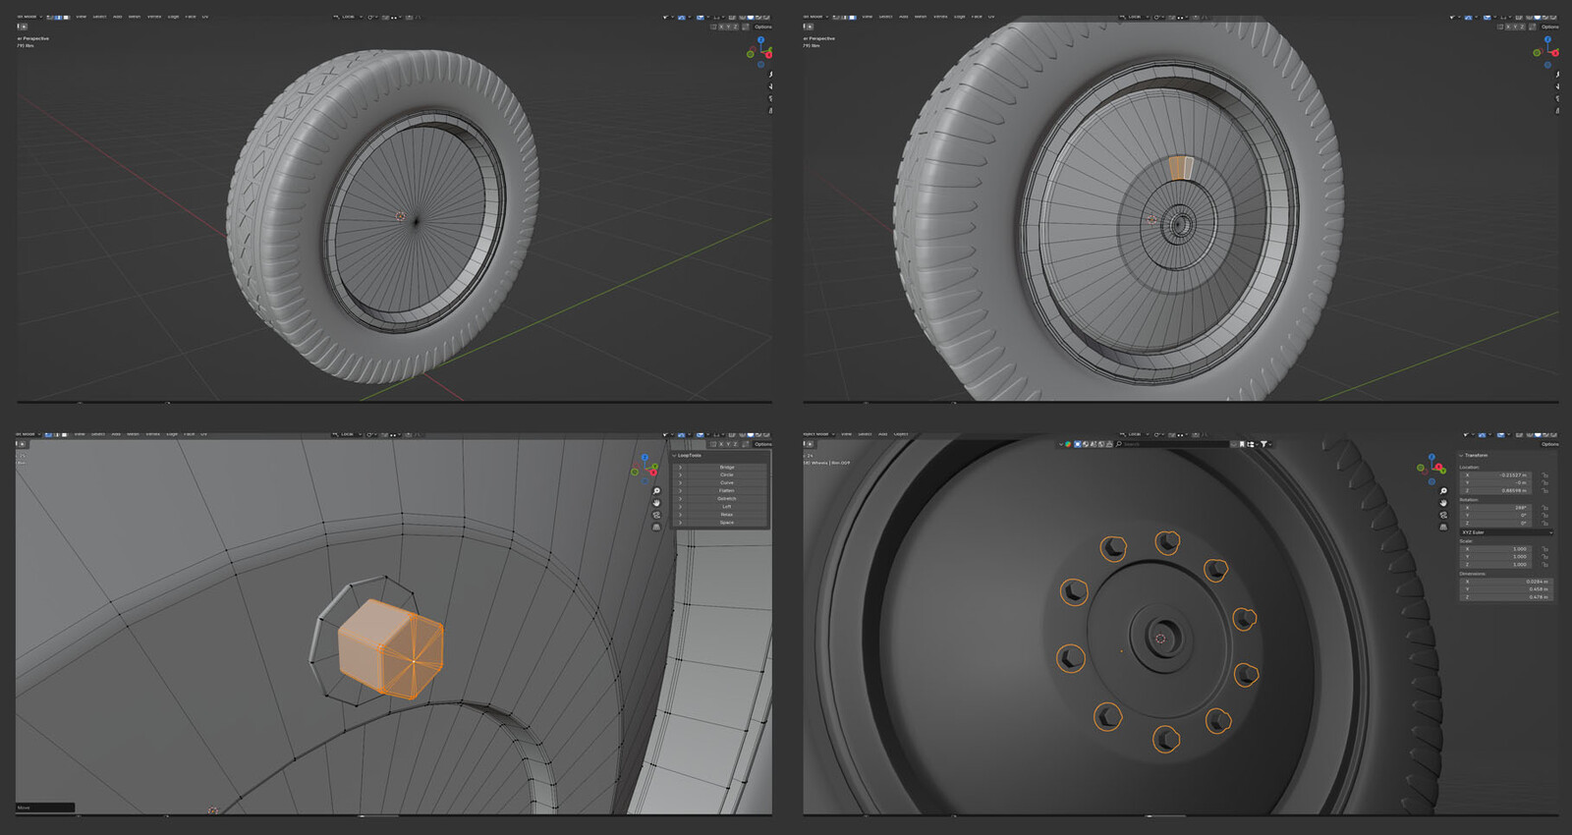
Task: Expand the Circle options arrow in LoopTools
Action: pyautogui.click(x=680, y=475)
